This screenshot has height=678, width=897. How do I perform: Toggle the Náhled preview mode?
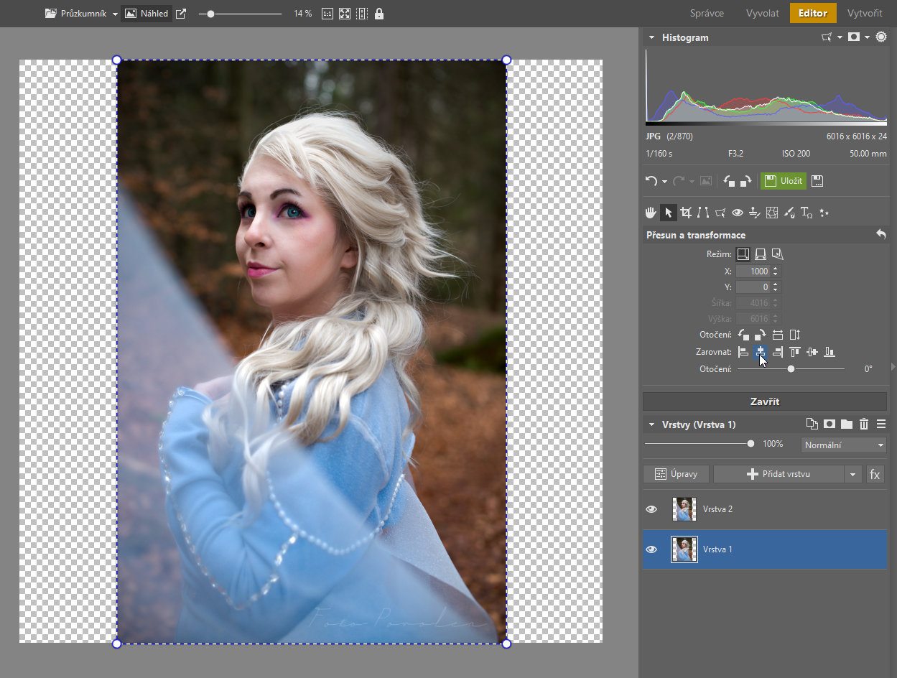(147, 14)
